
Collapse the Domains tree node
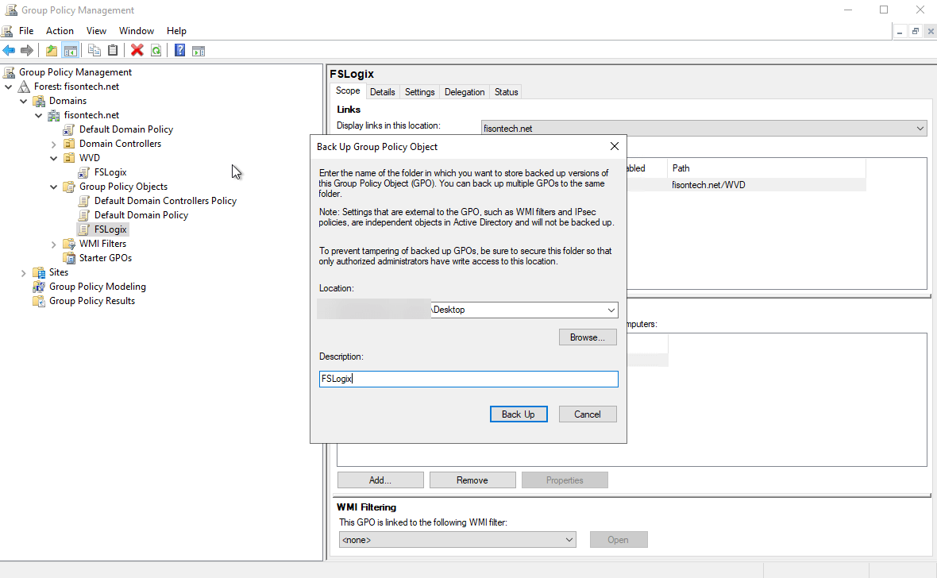23,101
